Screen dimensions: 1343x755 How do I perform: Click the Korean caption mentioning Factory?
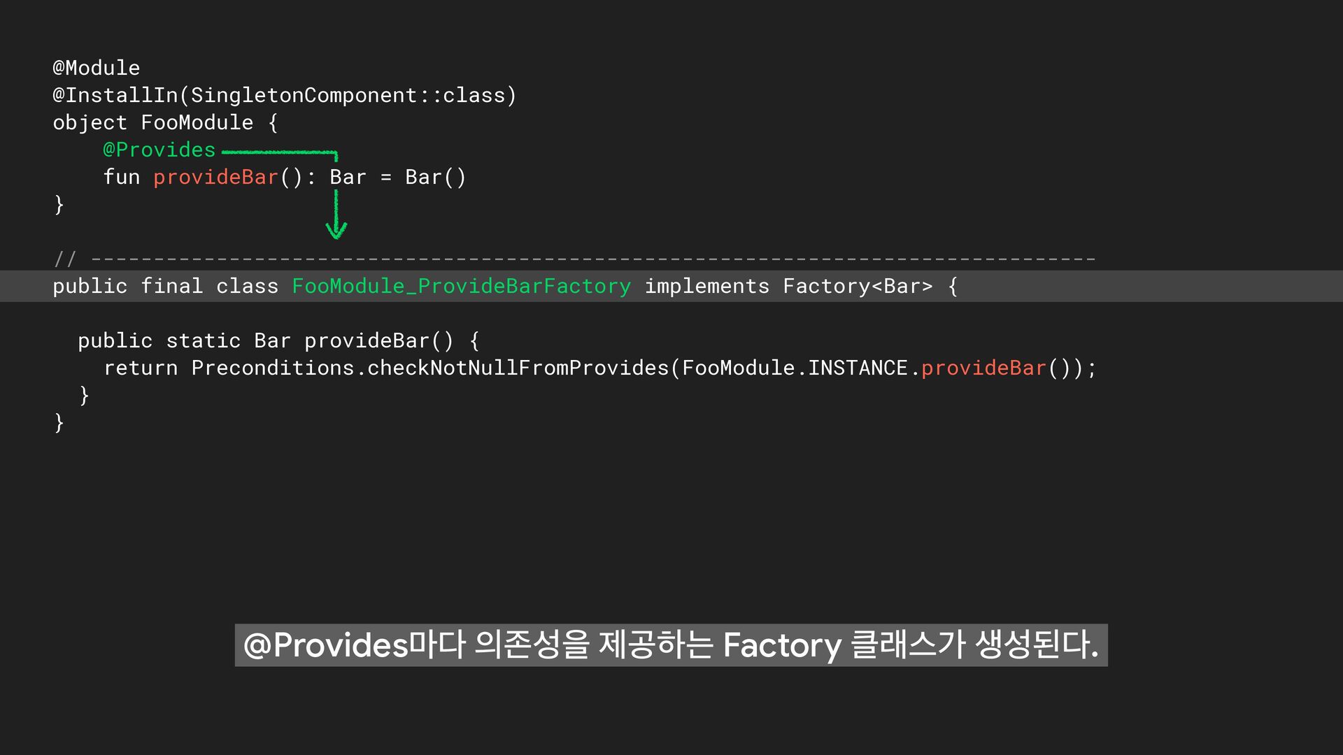[671, 645]
